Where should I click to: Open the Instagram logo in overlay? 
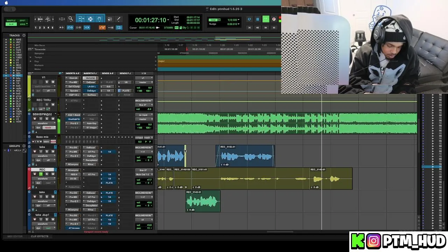tap(373, 241)
